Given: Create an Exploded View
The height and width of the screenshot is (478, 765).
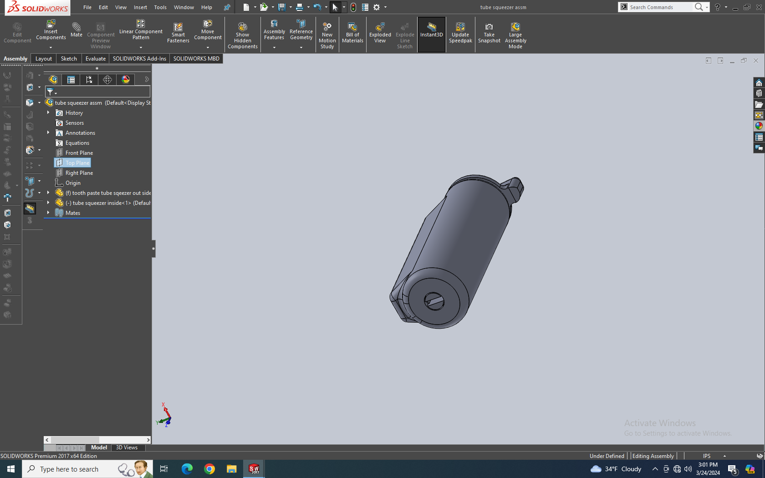Looking at the screenshot, I should click(x=380, y=33).
